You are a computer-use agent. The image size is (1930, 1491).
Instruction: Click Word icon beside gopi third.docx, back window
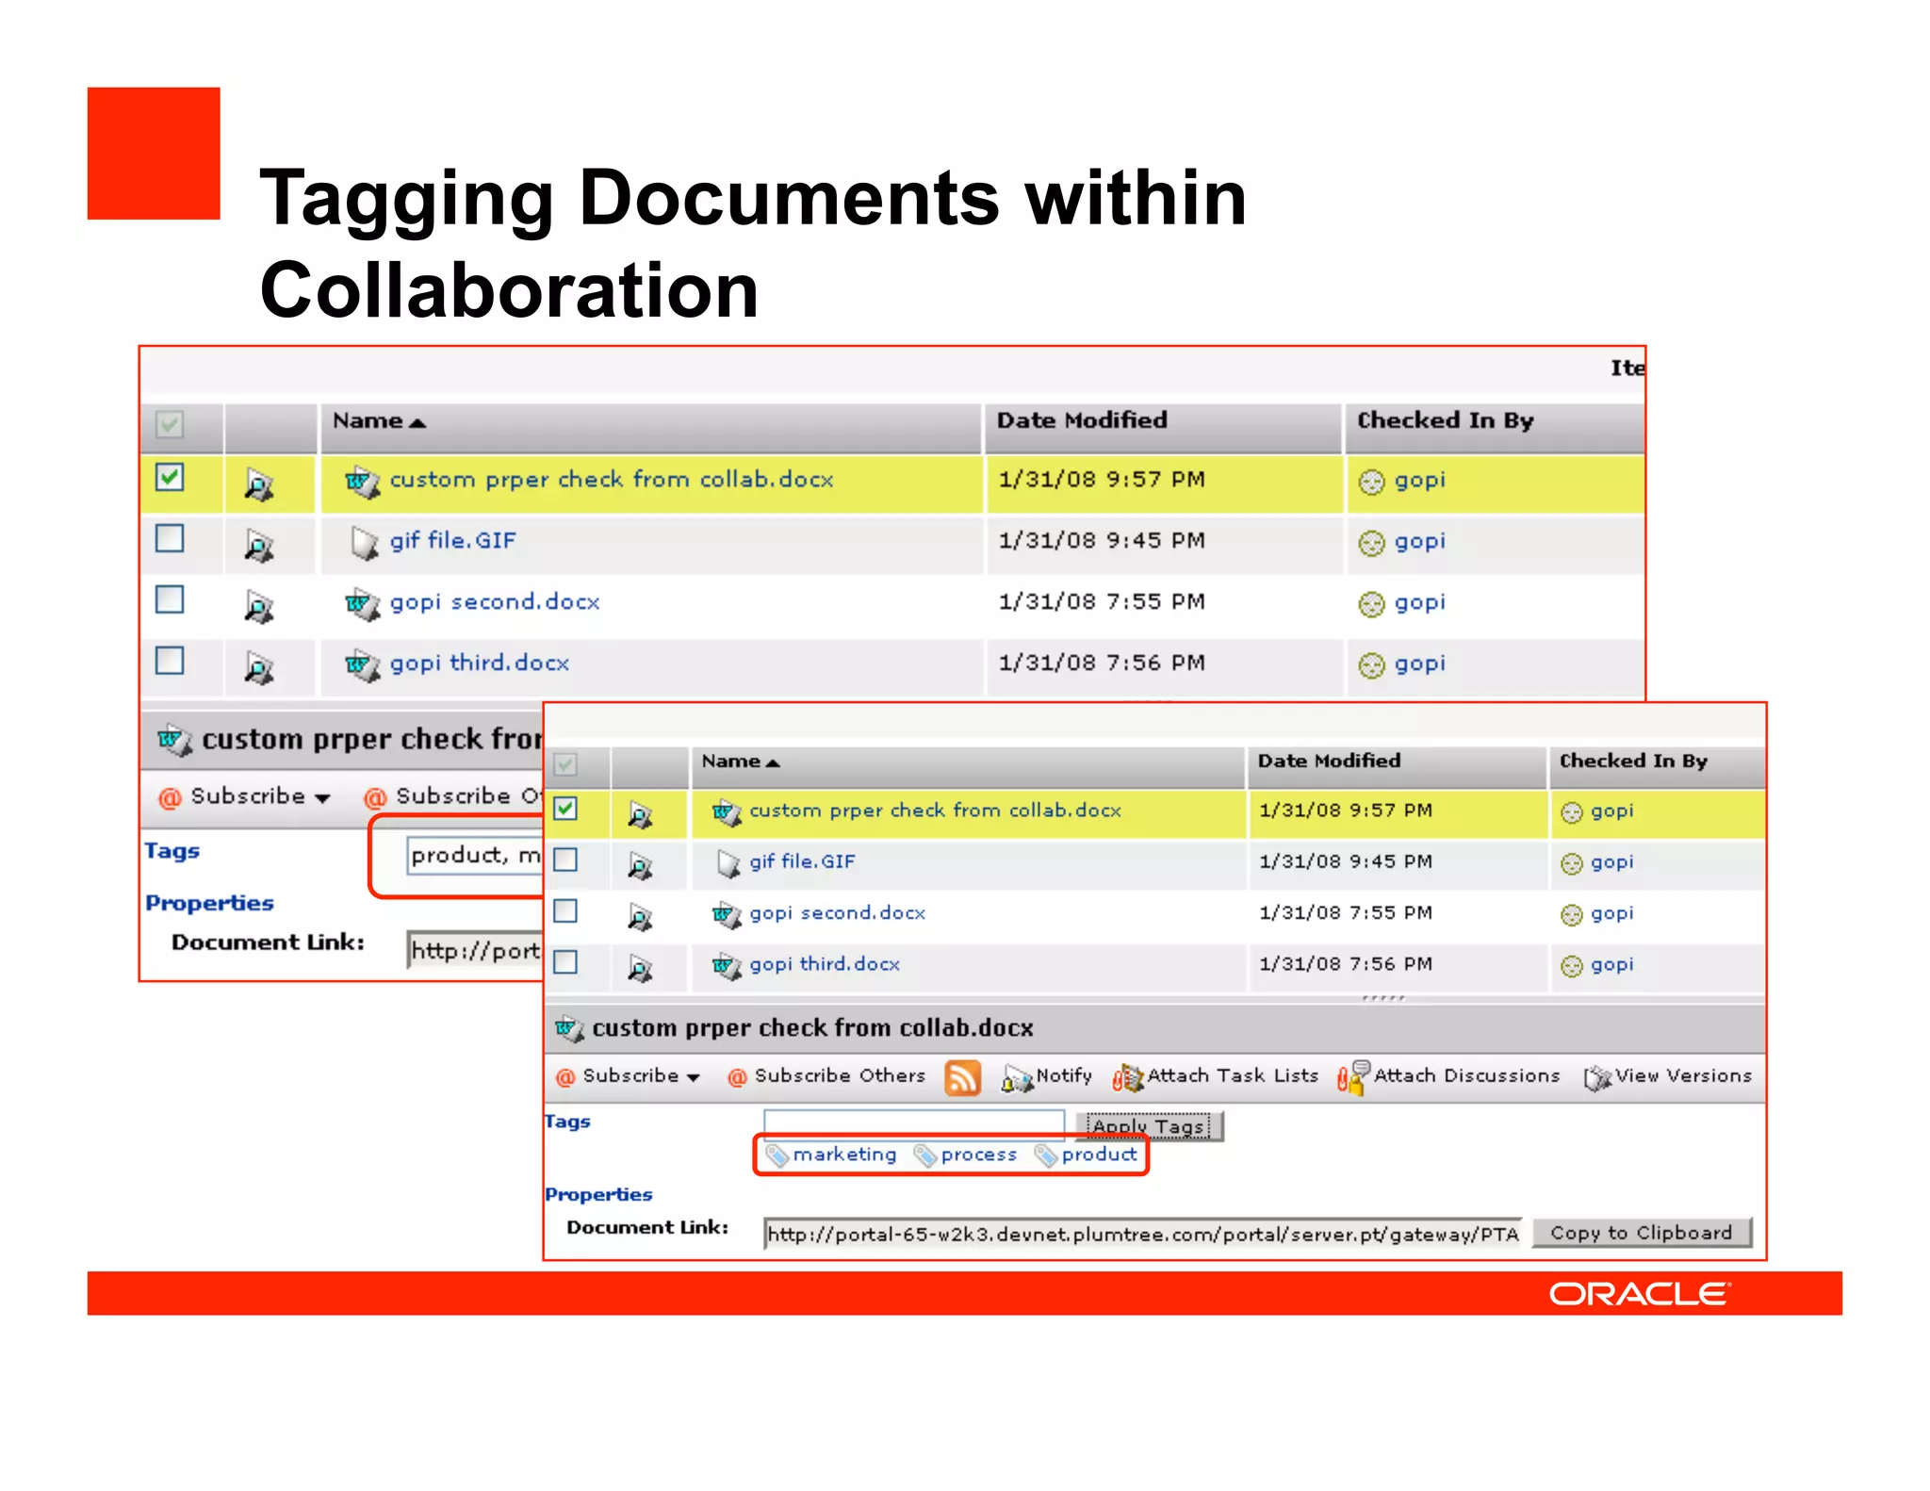point(362,665)
